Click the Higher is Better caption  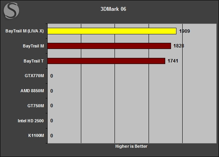131,146
